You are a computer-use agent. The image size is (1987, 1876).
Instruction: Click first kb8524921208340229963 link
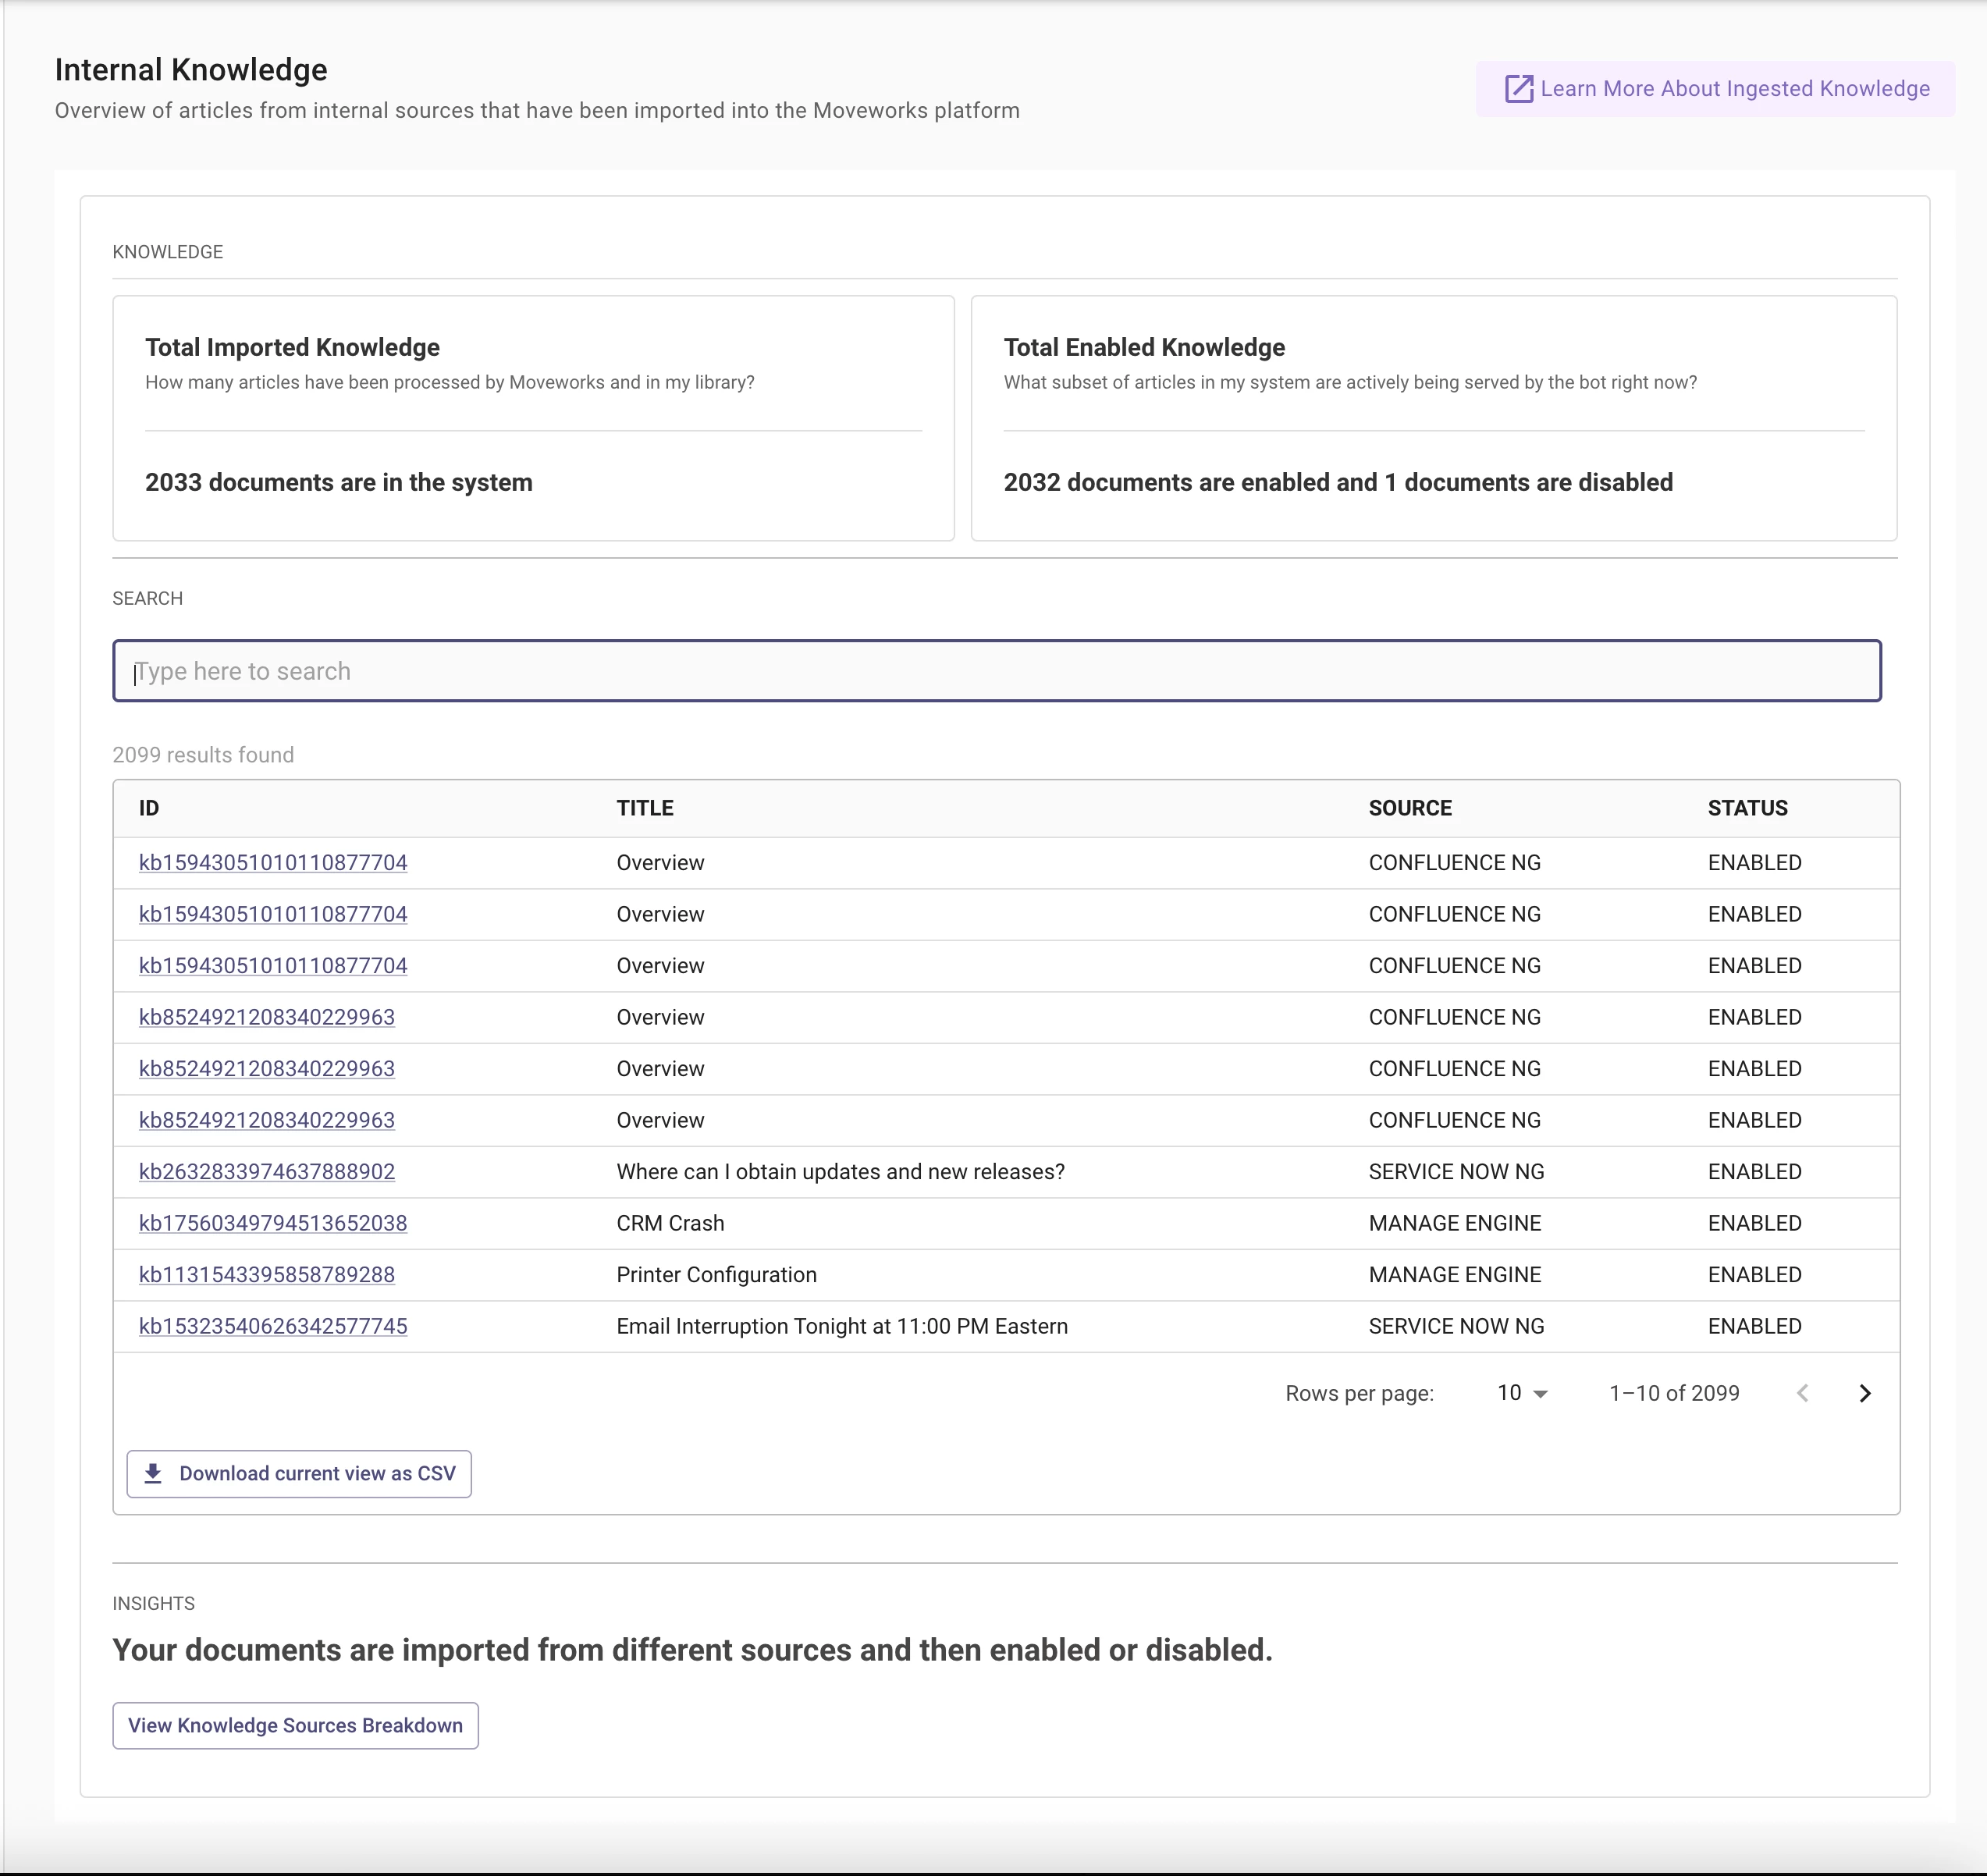pos(267,1017)
